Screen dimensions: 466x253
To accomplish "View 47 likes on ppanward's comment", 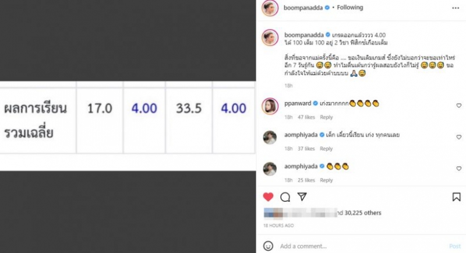I will click(x=306, y=117).
